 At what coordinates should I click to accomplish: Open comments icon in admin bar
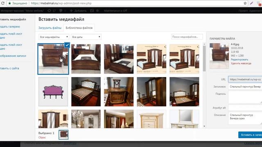[61, 11]
